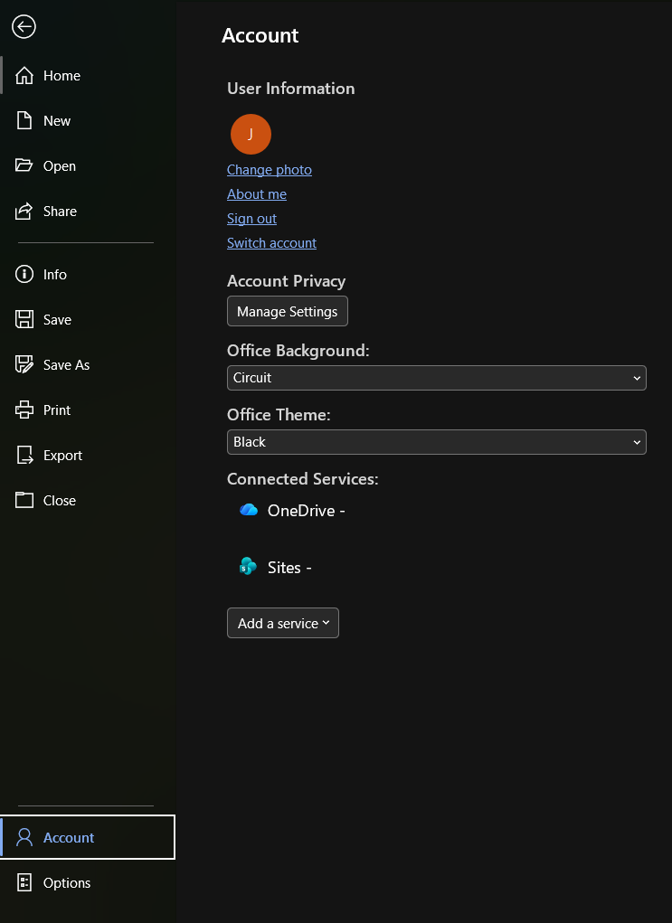Click the orange J profile avatar
Image resolution: width=672 pixels, height=923 pixels.
(251, 134)
